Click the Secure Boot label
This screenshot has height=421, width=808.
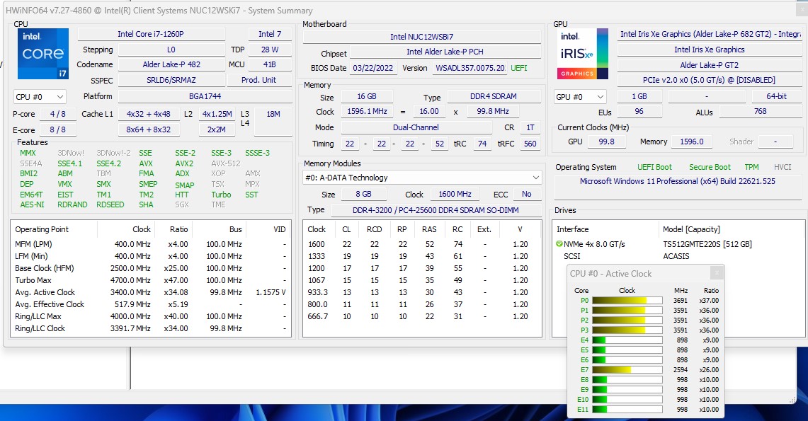(710, 167)
